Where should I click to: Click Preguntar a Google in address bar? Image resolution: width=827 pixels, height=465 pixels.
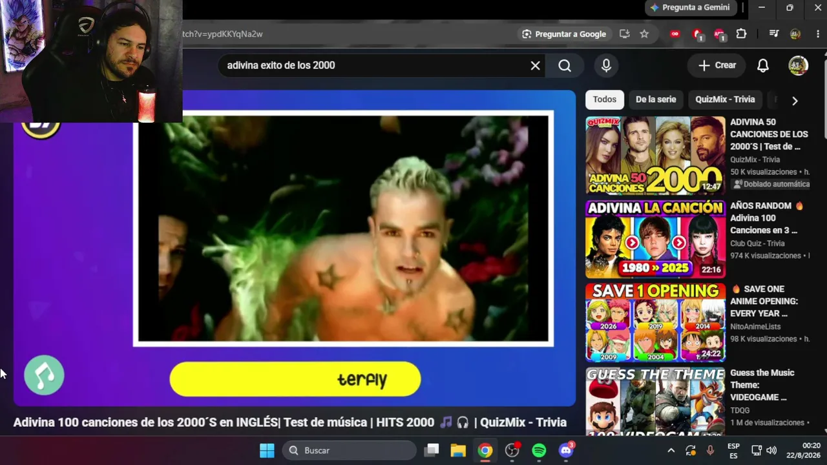point(565,34)
